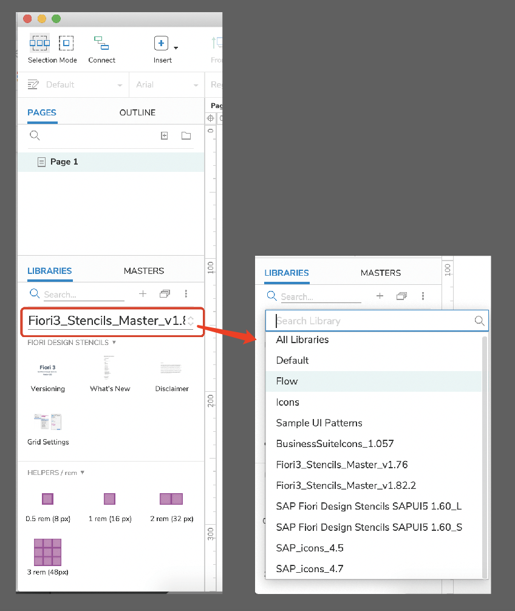The height and width of the screenshot is (611, 515).
Task: Click the left panel Libraries Search field
Action: (84, 295)
